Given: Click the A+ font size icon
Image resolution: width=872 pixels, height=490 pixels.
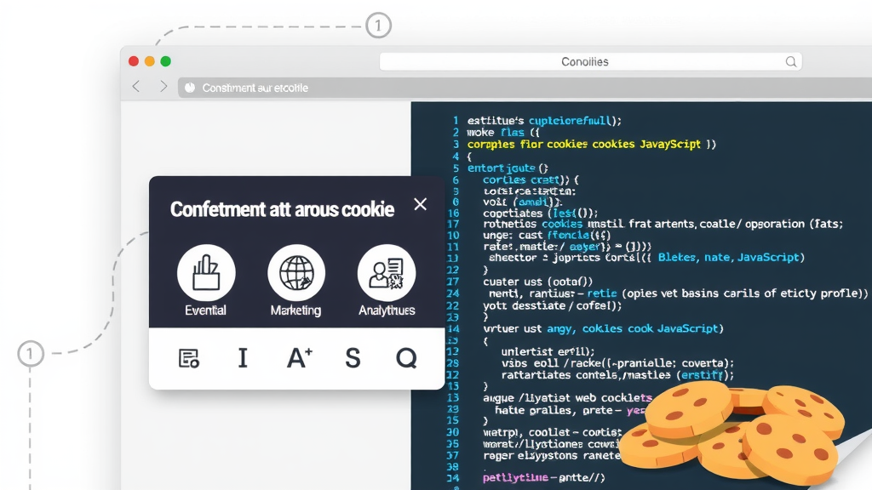Looking at the screenshot, I should coord(297,358).
